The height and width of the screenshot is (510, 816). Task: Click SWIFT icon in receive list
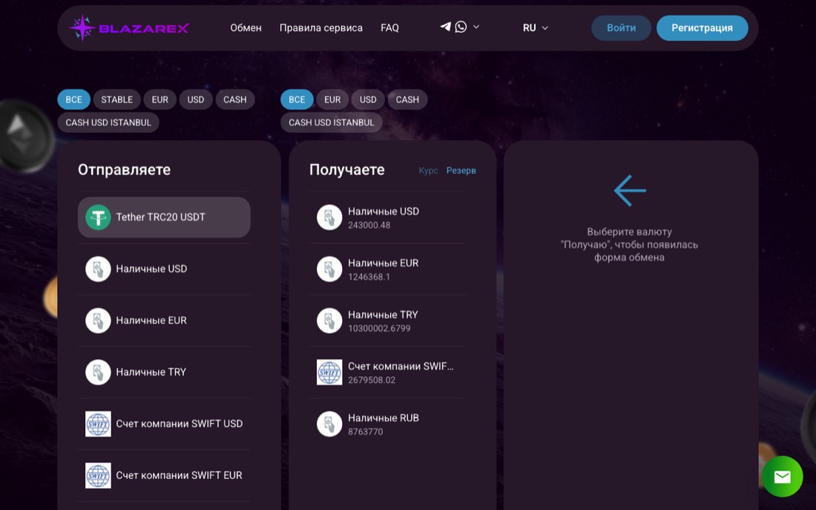tap(329, 372)
